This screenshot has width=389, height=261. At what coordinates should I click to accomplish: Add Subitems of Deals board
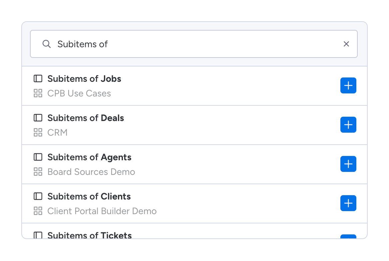pos(348,125)
